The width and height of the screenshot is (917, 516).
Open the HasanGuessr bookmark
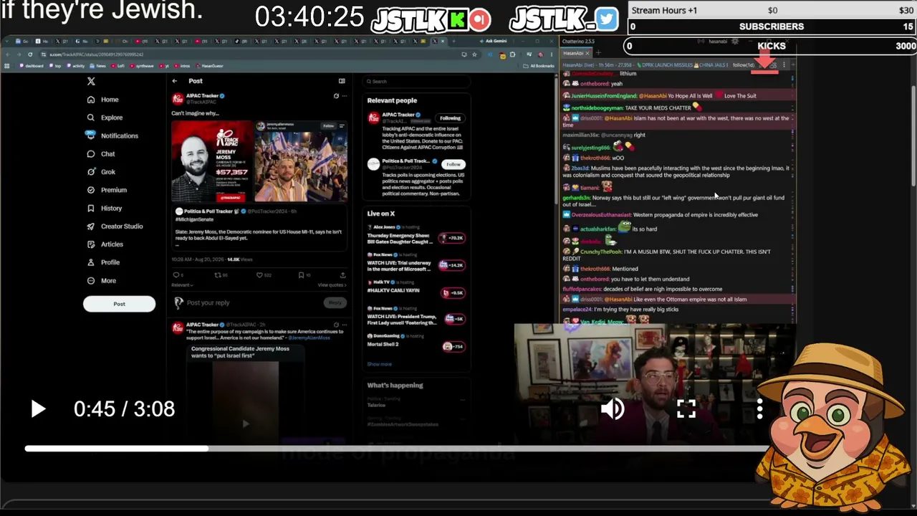211,66
